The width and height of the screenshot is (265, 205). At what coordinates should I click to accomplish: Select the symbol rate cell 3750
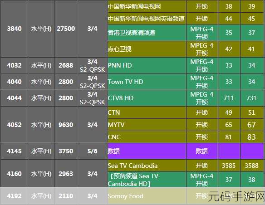coord(66,151)
